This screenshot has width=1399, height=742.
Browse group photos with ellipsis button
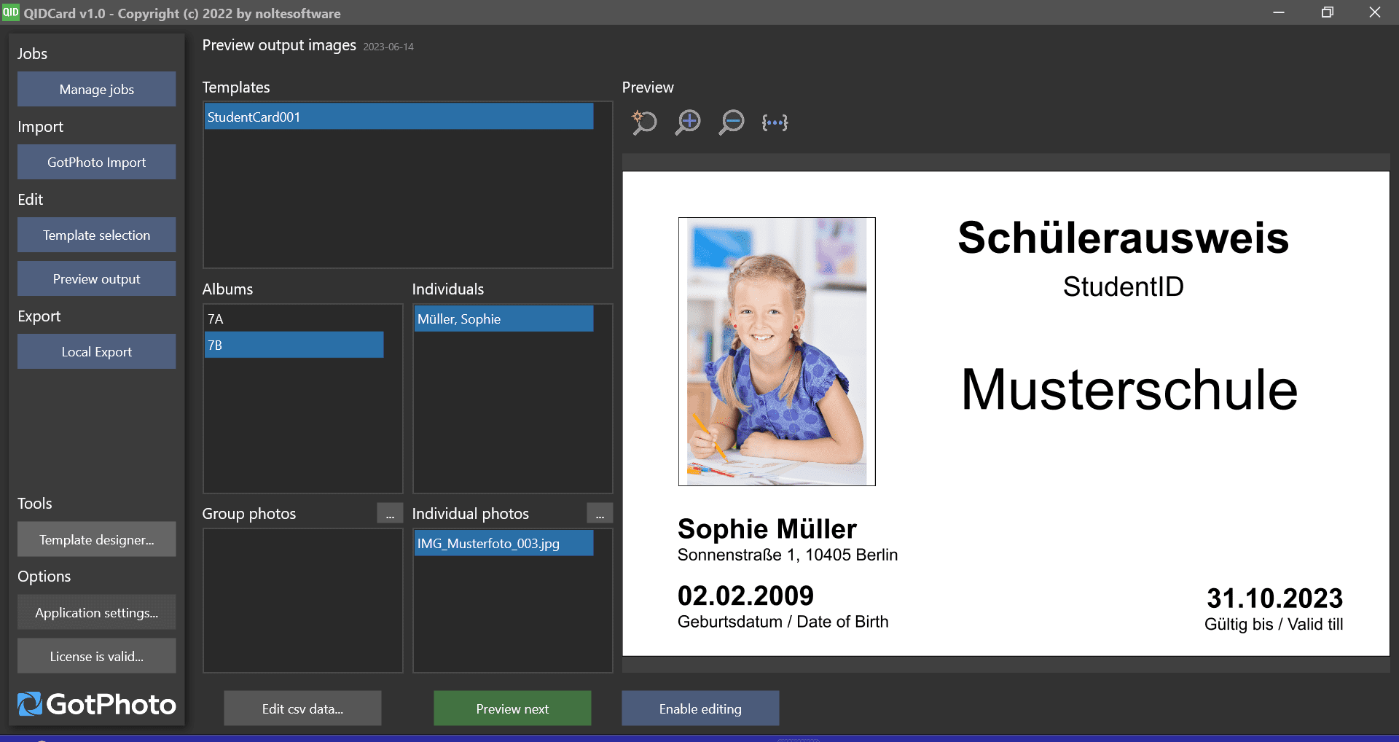click(390, 514)
